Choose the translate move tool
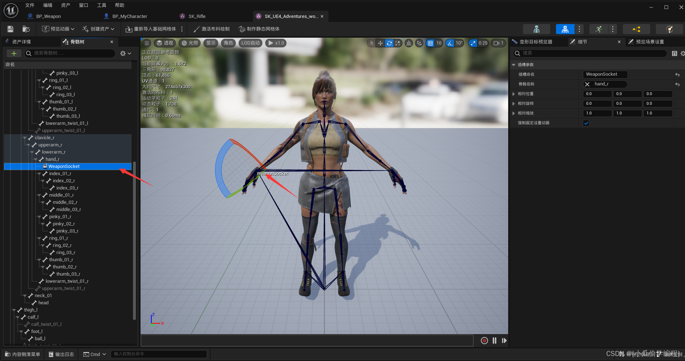 pos(380,43)
